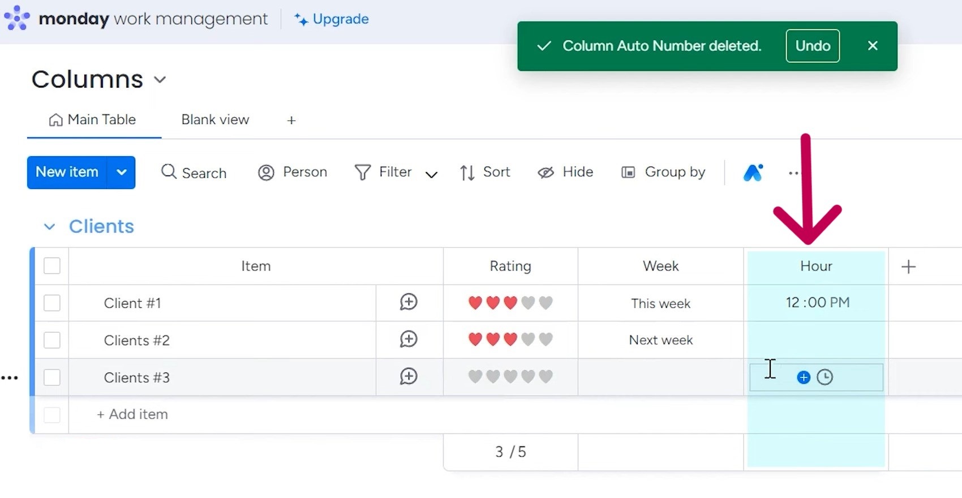The image size is (962, 498).
Task: Click the blue plus in Clients #3 hour cell
Action: (x=804, y=377)
